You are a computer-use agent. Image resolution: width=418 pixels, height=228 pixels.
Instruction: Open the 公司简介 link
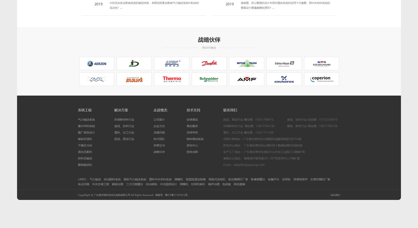(159, 120)
